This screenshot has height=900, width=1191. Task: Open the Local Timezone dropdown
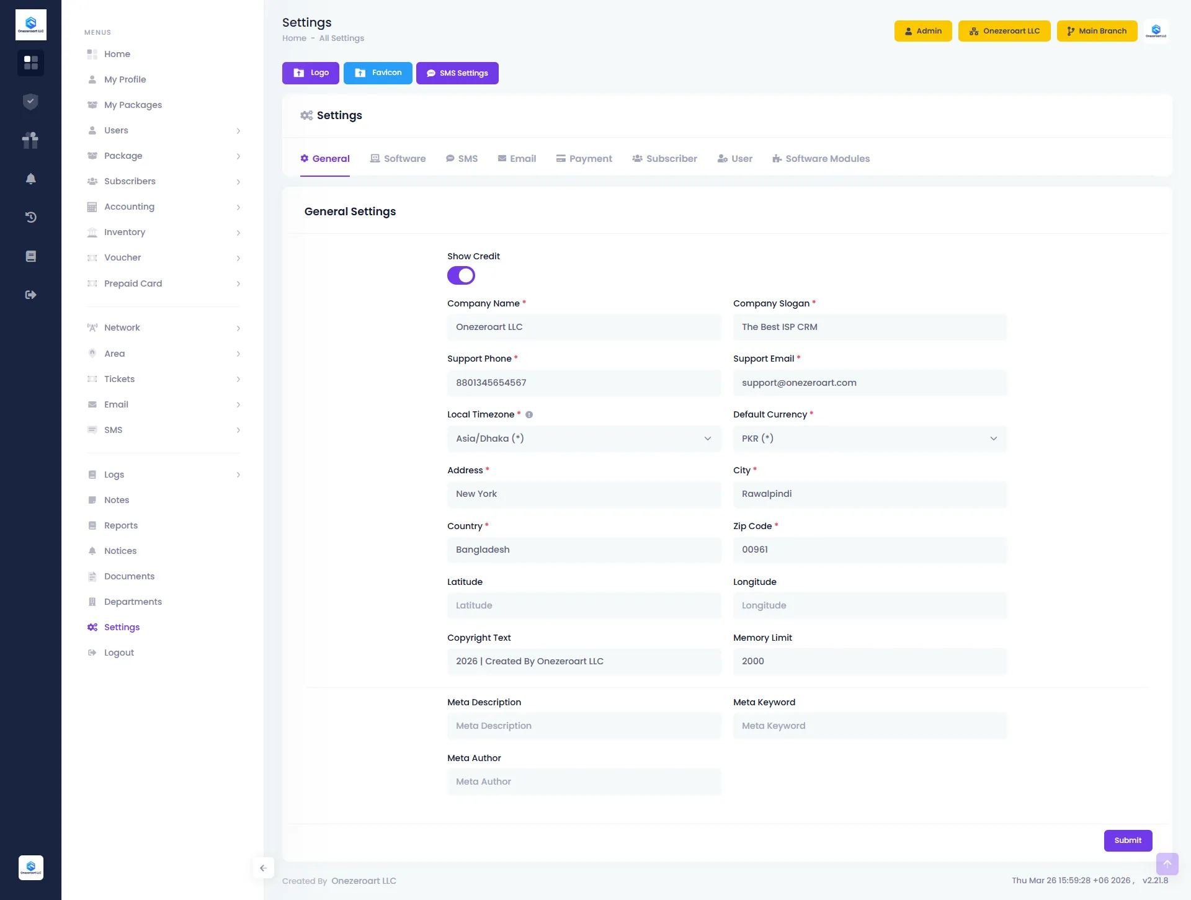pyautogui.click(x=584, y=439)
